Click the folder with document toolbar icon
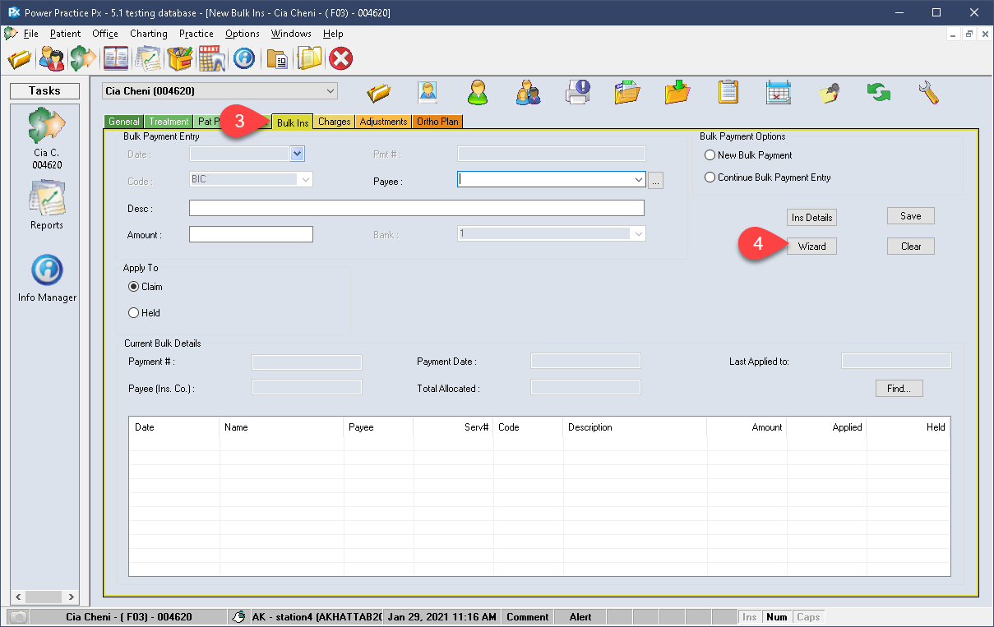The height and width of the screenshot is (627, 994). (x=278, y=59)
